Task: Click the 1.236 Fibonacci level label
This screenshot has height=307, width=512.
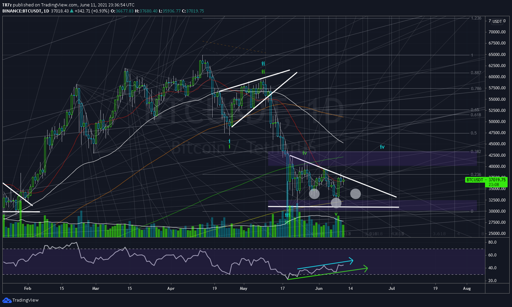Action: (x=476, y=18)
